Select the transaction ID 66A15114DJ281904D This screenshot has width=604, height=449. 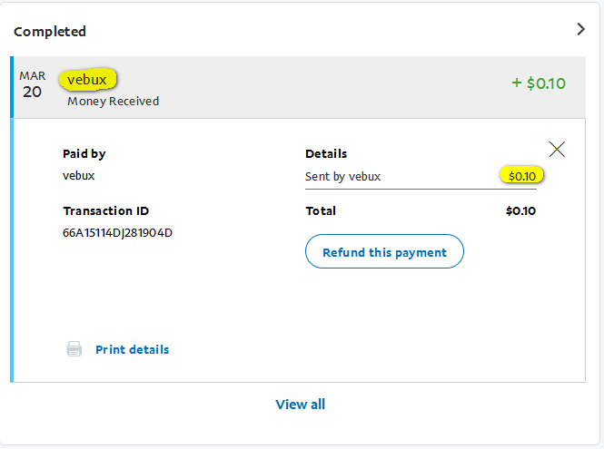coord(117,232)
